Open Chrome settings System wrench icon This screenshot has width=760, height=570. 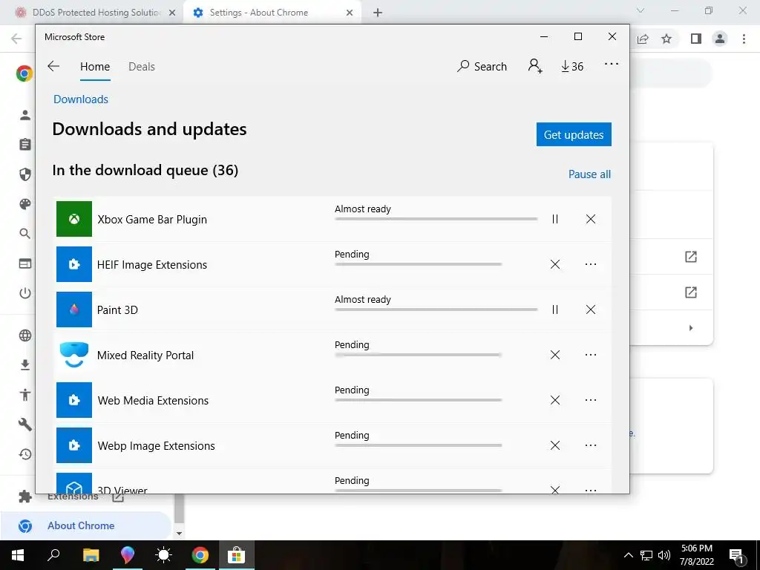point(25,425)
